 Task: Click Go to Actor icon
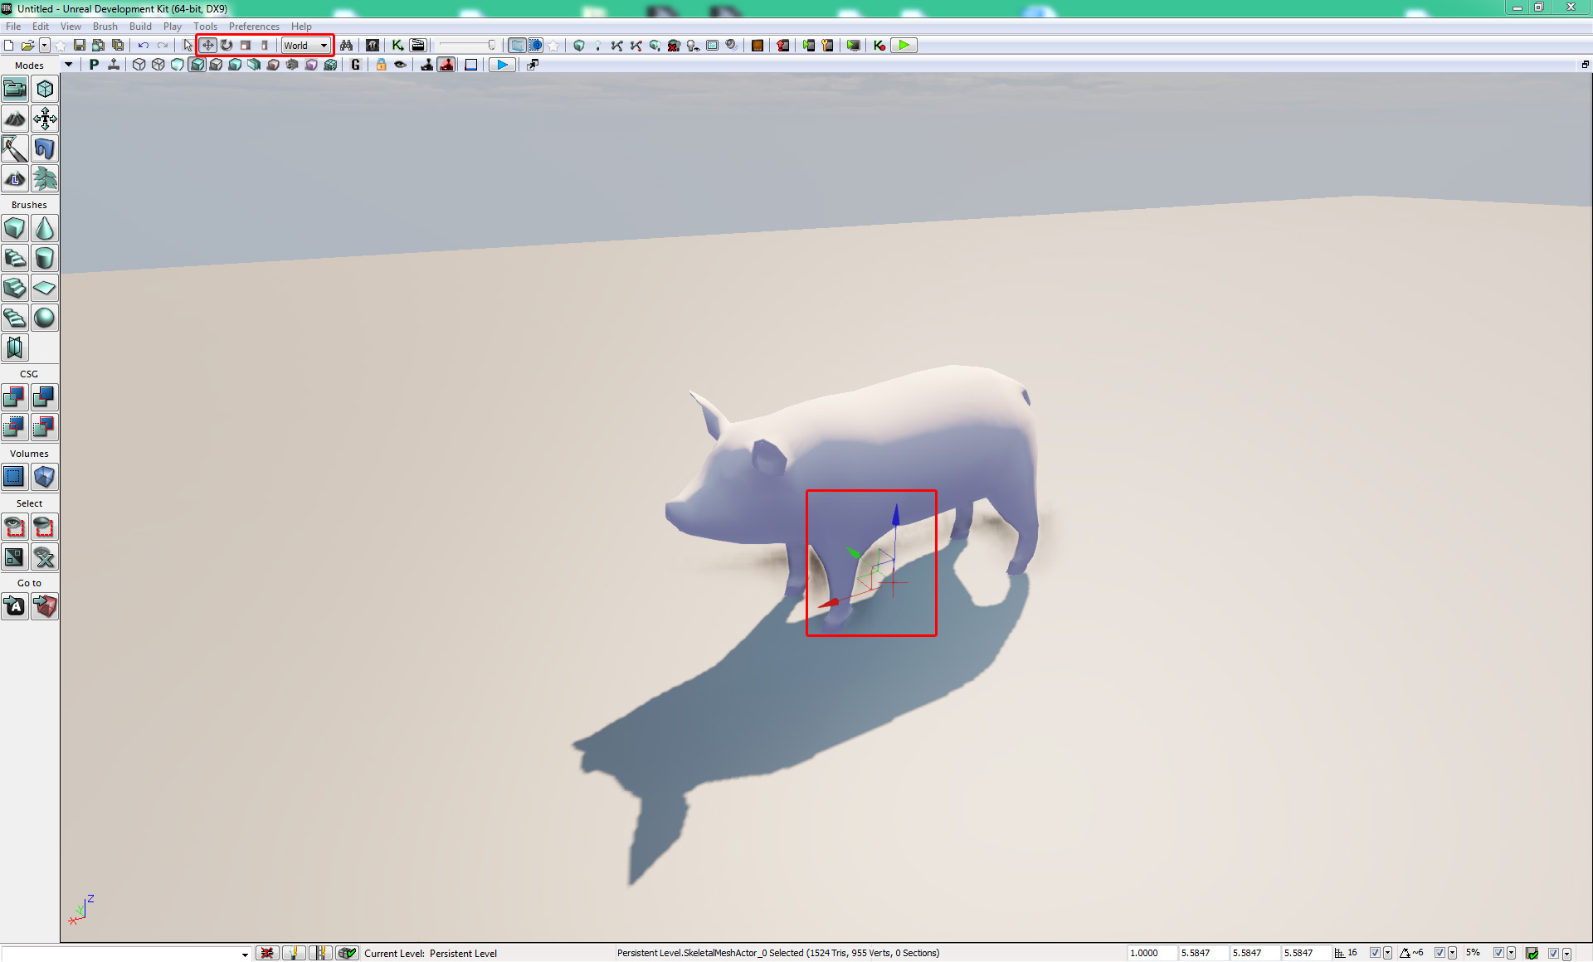click(x=15, y=606)
